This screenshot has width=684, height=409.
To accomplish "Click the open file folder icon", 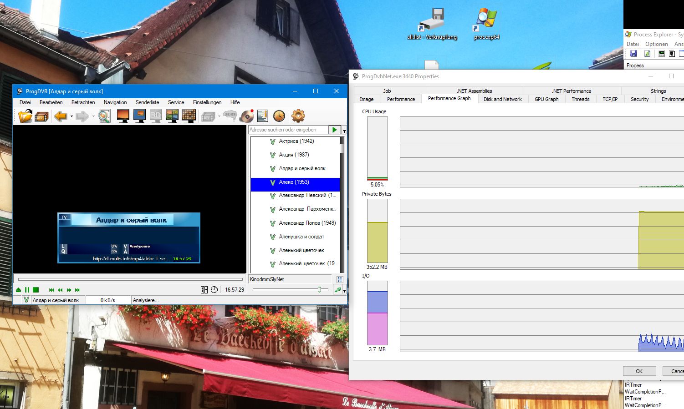I will coord(26,116).
